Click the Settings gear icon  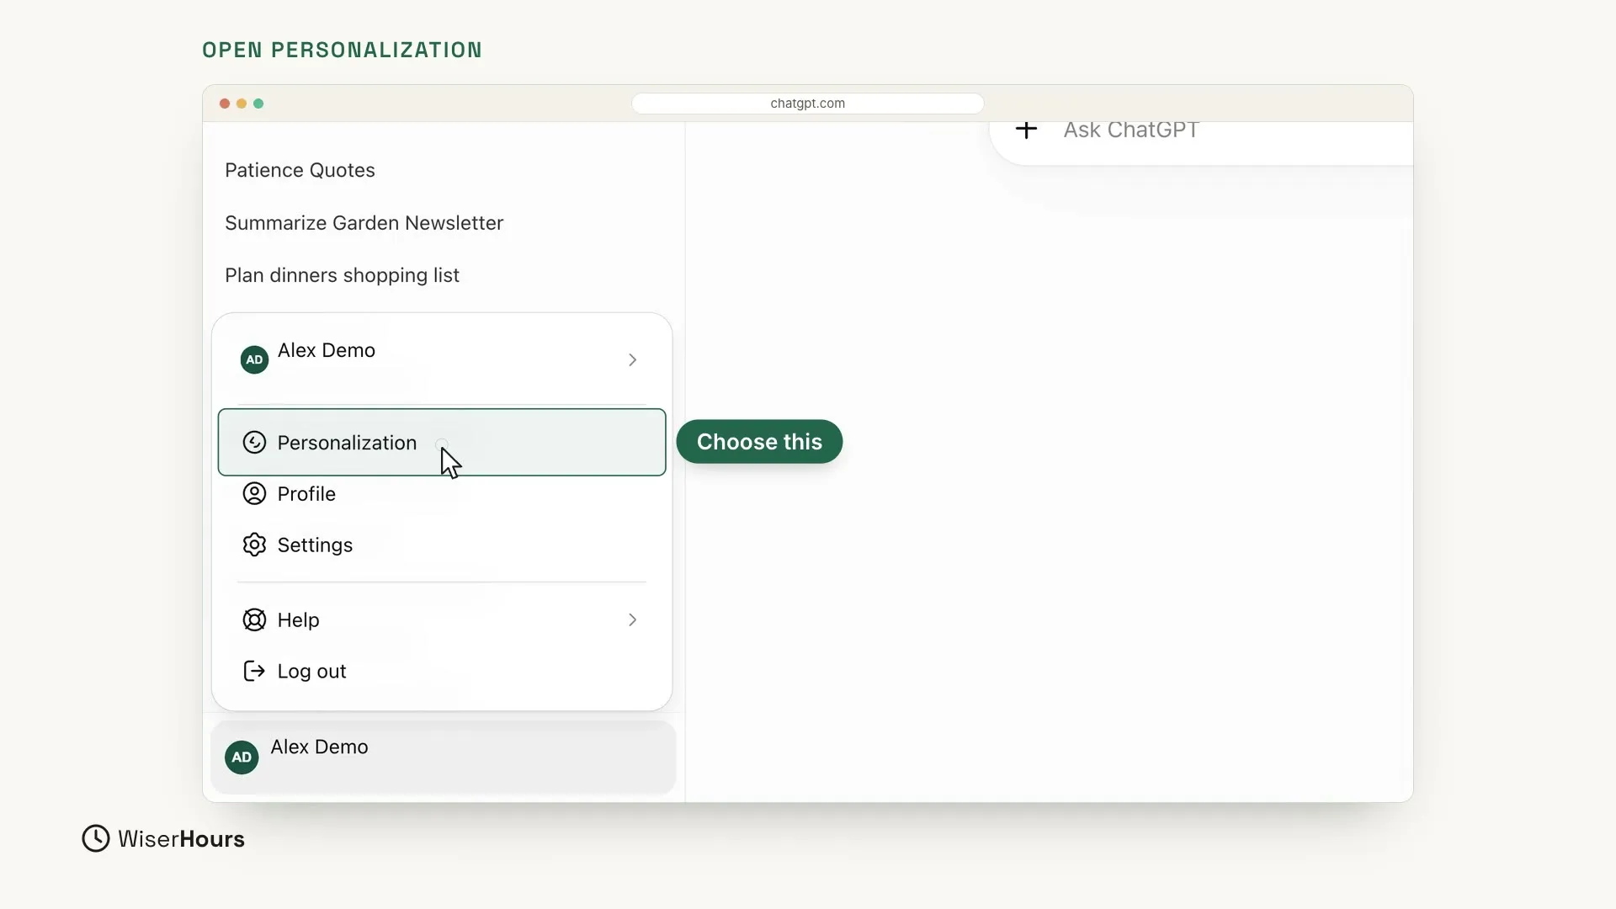(x=254, y=545)
